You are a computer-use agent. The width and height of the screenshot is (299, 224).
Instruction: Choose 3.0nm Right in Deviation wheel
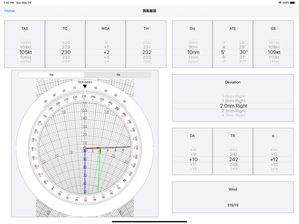tap(234, 115)
